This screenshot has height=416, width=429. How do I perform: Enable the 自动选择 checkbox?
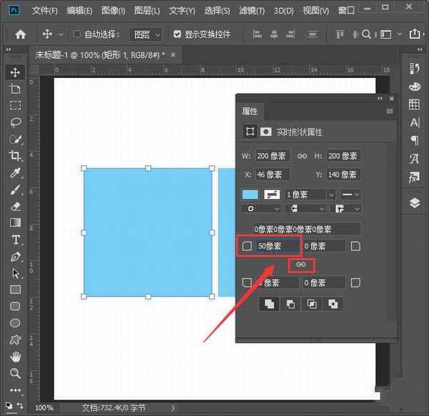point(77,34)
